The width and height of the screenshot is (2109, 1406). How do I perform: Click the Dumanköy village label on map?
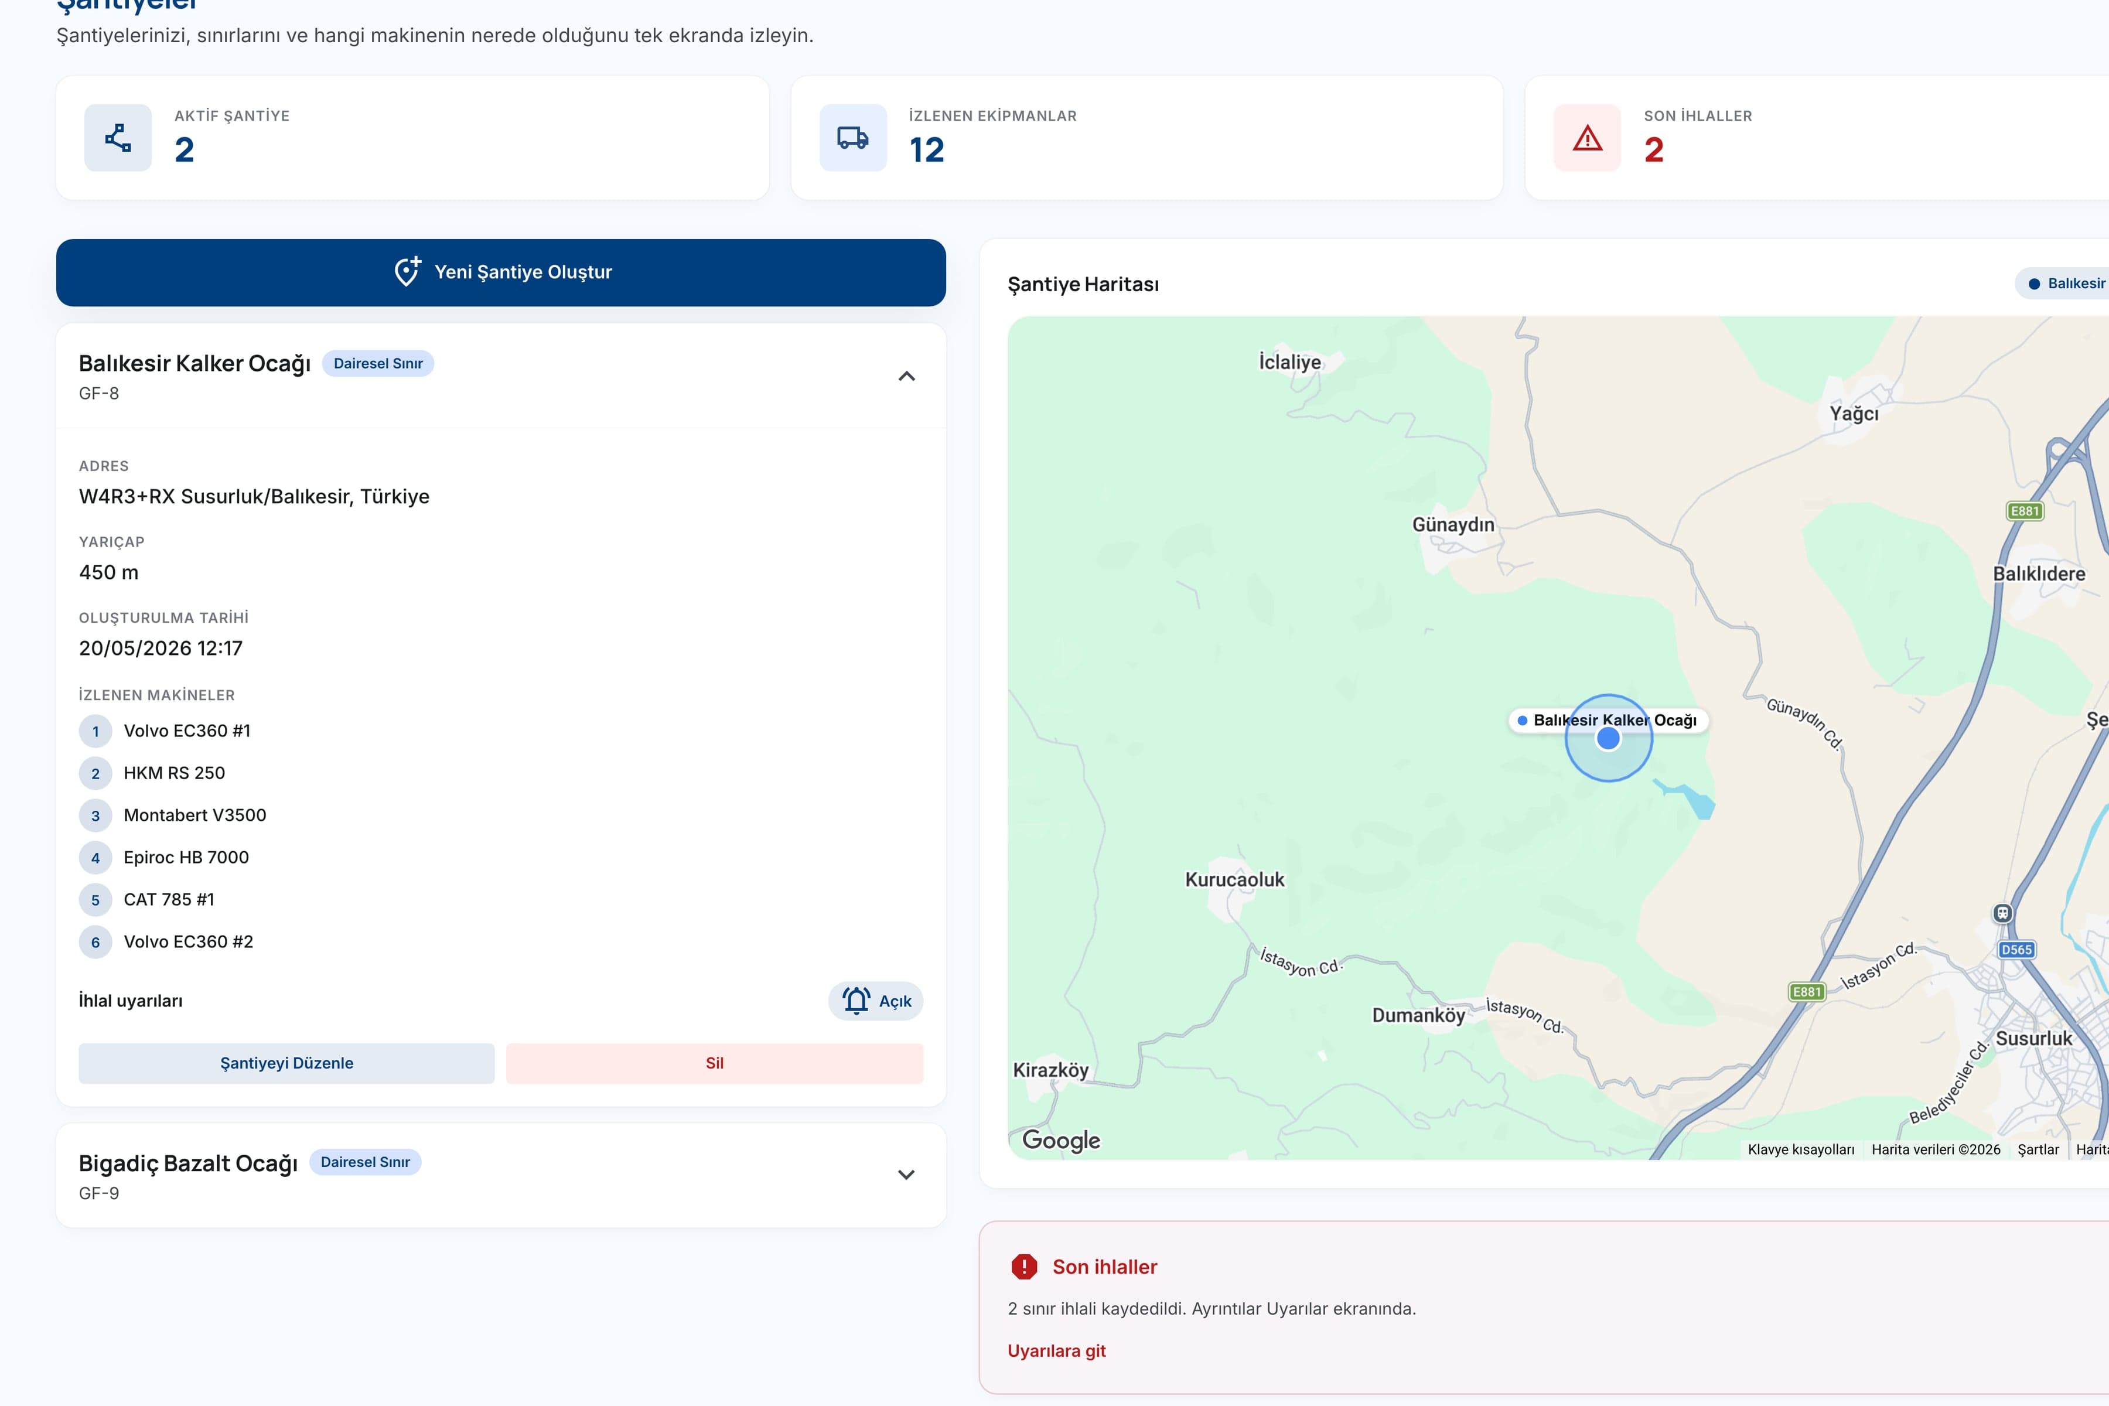click(1418, 1015)
